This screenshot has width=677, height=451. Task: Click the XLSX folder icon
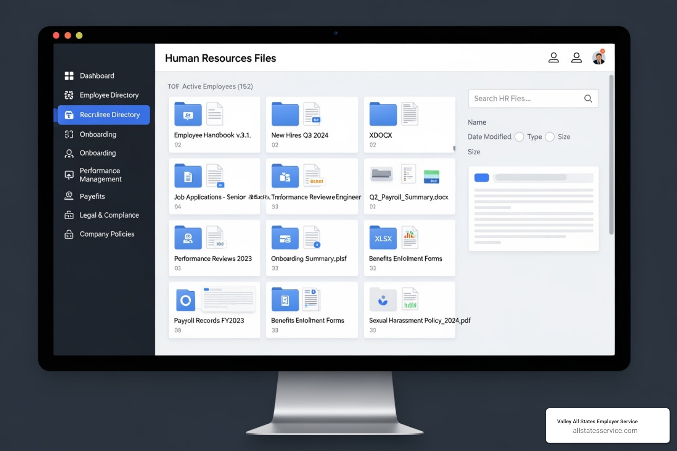tap(383, 238)
